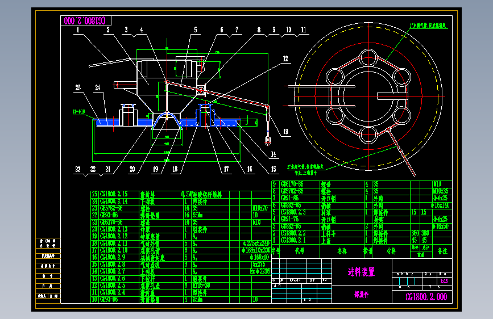Click the 数量 column header
This screenshot has height=319, width=493.
tap(368, 251)
